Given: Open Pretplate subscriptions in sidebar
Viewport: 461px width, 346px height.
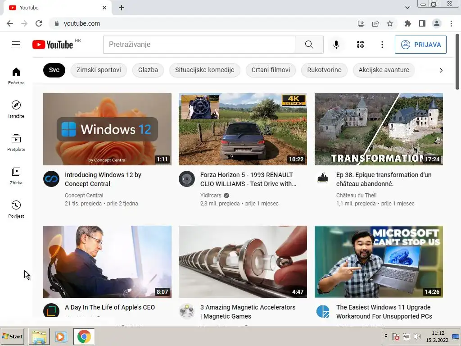Looking at the screenshot, I should [x=16, y=143].
